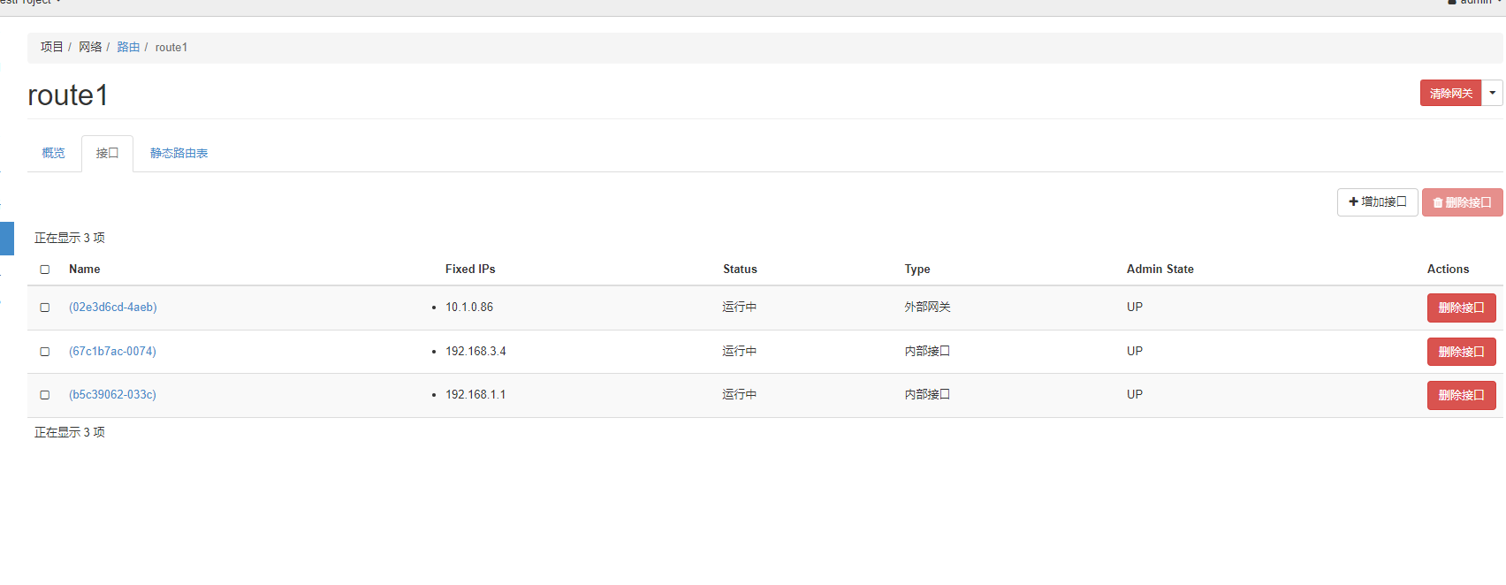Toggle the select-all checkbox in table header

click(45, 270)
